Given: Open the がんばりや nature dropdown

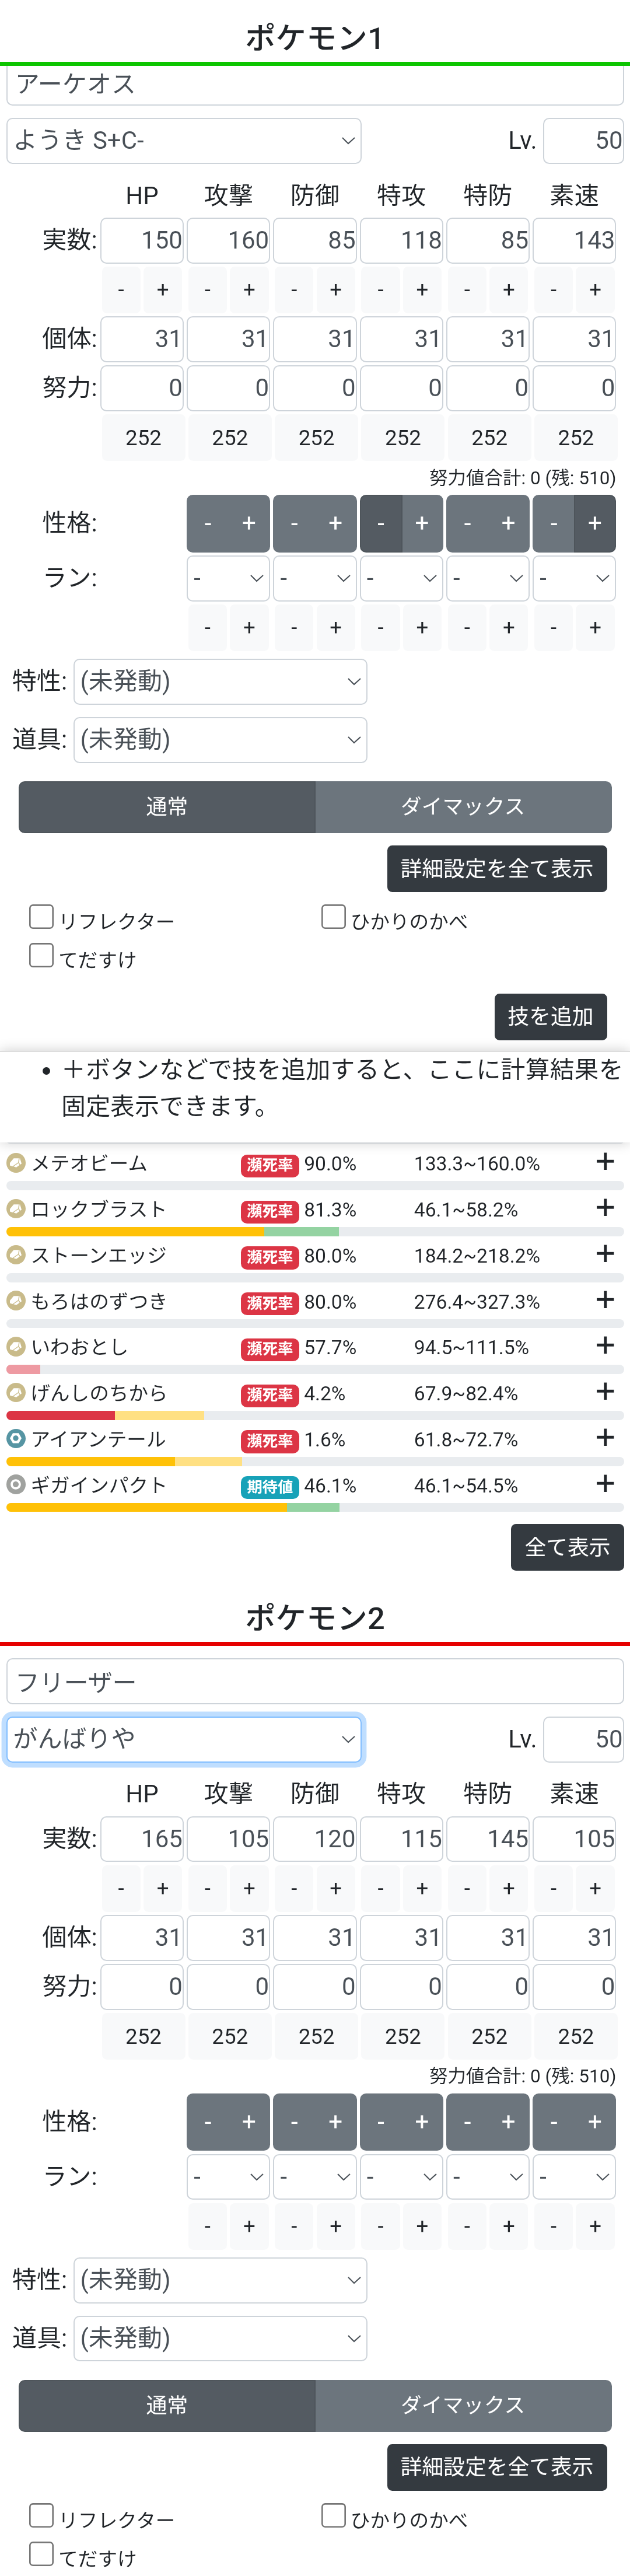Looking at the screenshot, I should click(184, 1739).
